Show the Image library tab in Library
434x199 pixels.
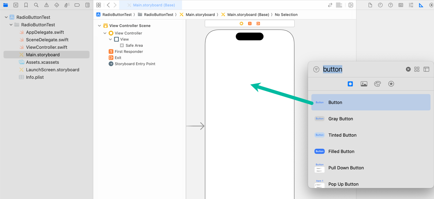pyautogui.click(x=364, y=84)
